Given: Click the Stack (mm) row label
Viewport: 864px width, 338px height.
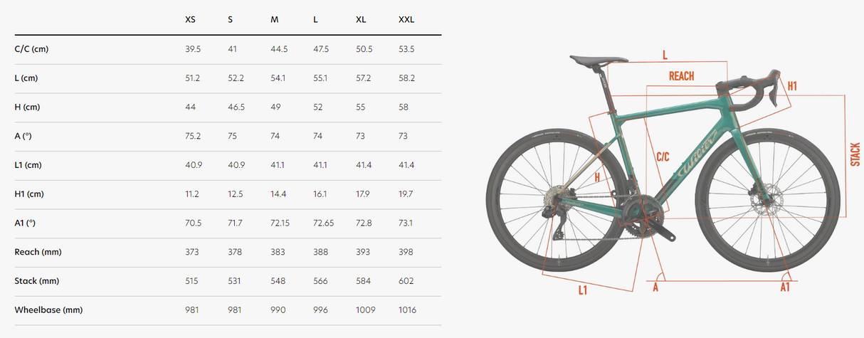Looking at the screenshot, I should pyautogui.click(x=37, y=281).
